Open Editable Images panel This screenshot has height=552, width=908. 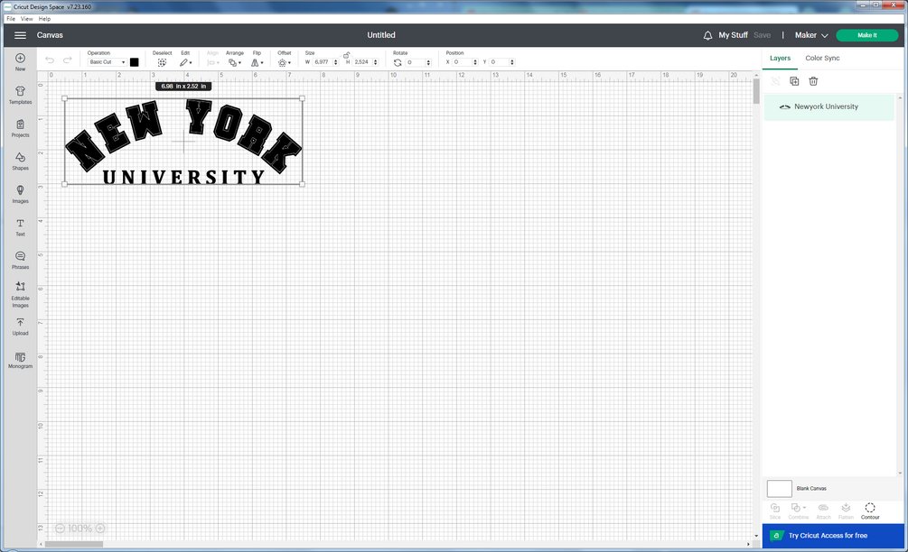pyautogui.click(x=20, y=294)
